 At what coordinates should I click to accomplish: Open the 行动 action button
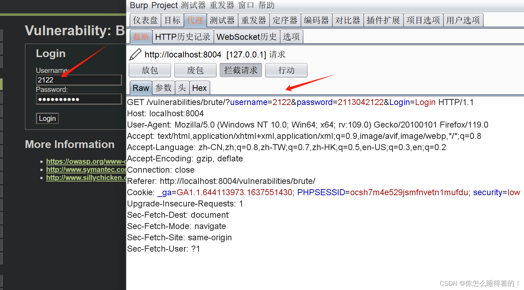click(286, 70)
